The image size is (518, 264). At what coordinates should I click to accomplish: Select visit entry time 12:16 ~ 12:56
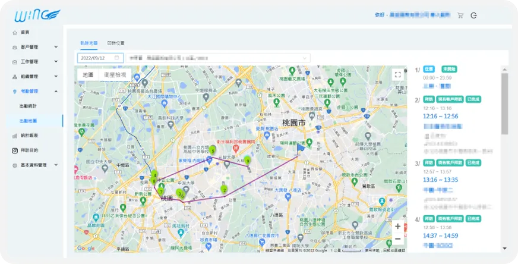pos(441,117)
